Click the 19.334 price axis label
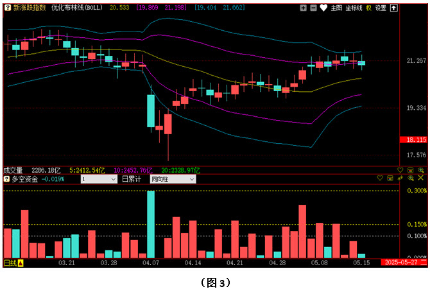Viewport: 430px width, 296px height. tap(417, 108)
